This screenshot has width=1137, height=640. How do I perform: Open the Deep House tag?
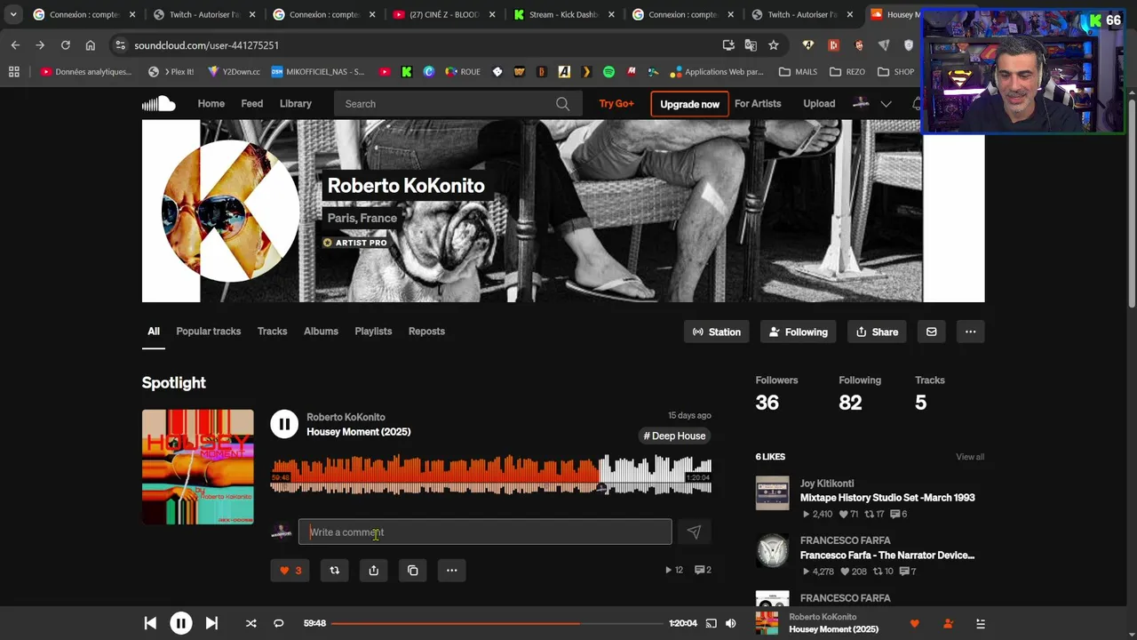pos(674,436)
